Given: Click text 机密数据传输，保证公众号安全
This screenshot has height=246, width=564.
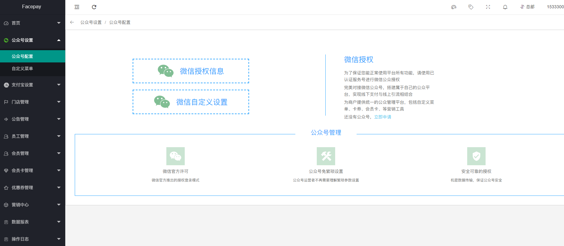Looking at the screenshot, I should [x=476, y=180].
